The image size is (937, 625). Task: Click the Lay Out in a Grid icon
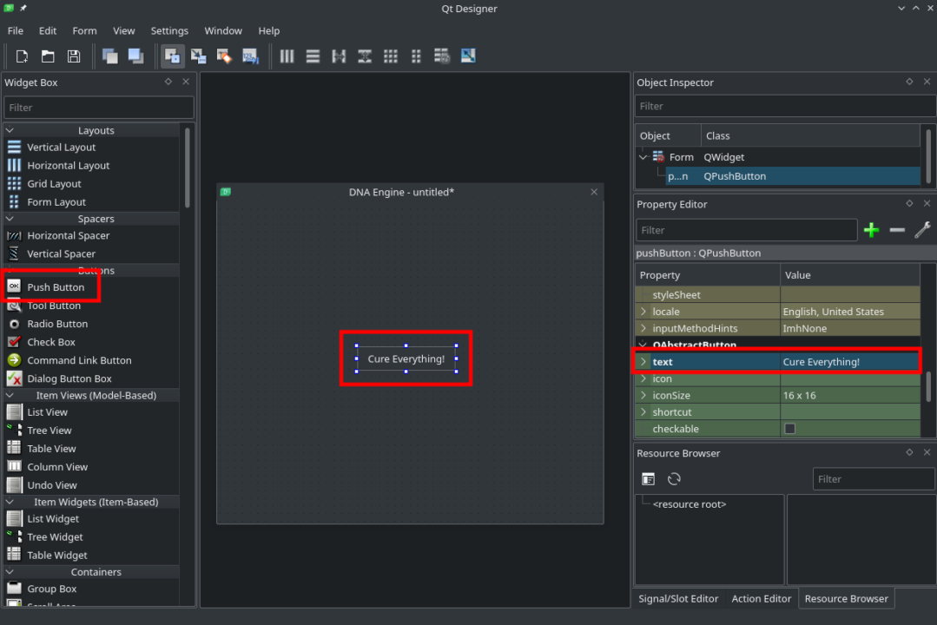click(x=390, y=56)
